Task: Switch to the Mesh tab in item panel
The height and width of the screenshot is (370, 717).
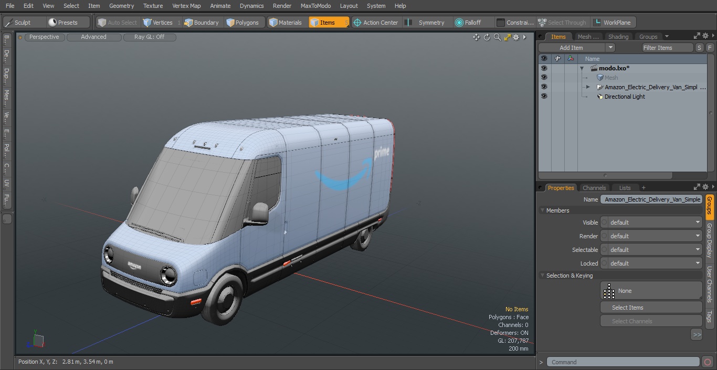Action: pyautogui.click(x=588, y=37)
